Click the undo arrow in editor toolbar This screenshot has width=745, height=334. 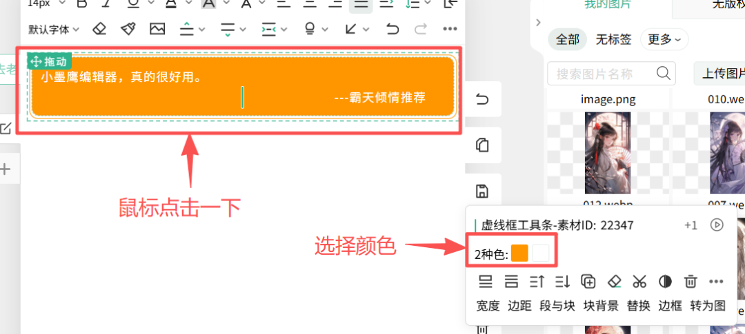pyautogui.click(x=393, y=29)
